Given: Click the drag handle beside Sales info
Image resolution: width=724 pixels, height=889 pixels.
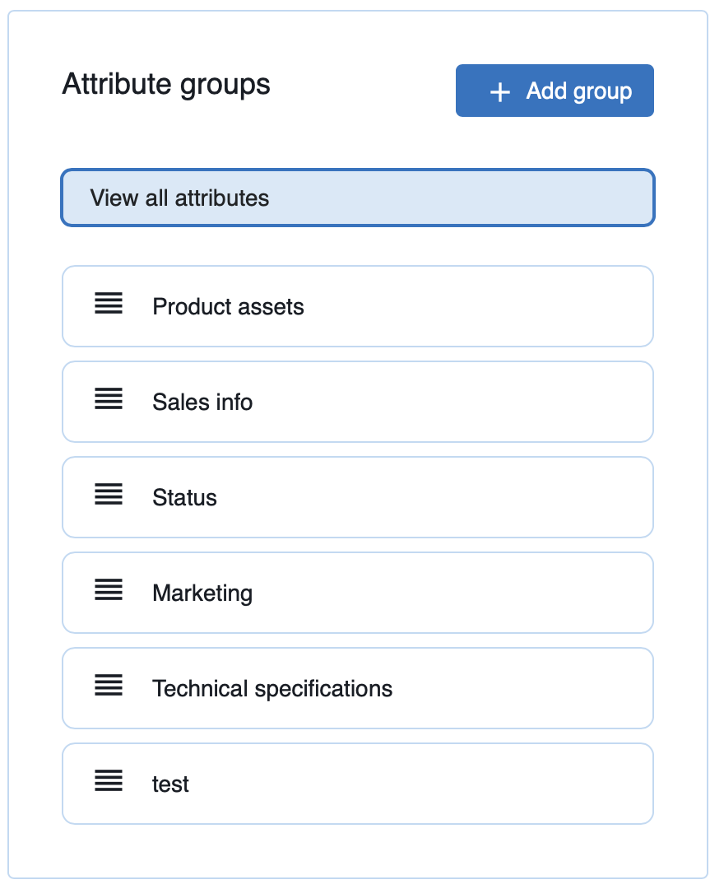Looking at the screenshot, I should 108,399.
